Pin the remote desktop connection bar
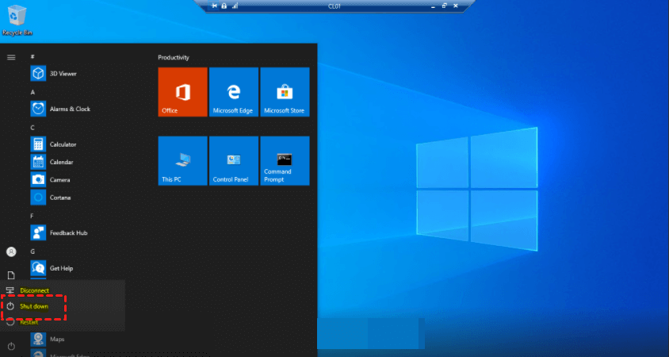The width and height of the screenshot is (669, 357). [214, 6]
